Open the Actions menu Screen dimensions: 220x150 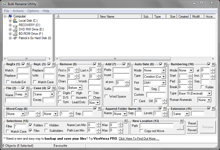(x=18, y=11)
